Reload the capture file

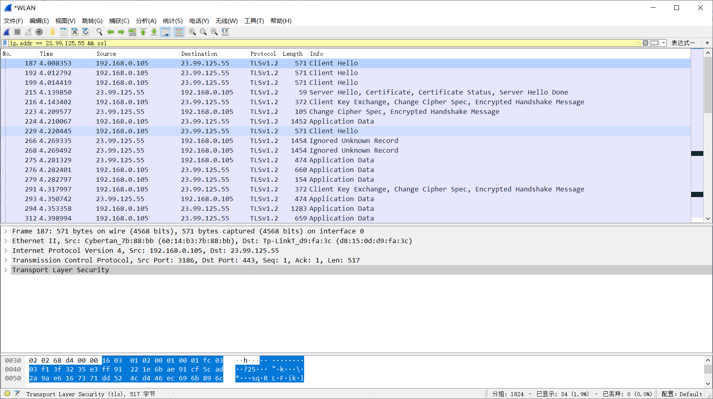85,32
